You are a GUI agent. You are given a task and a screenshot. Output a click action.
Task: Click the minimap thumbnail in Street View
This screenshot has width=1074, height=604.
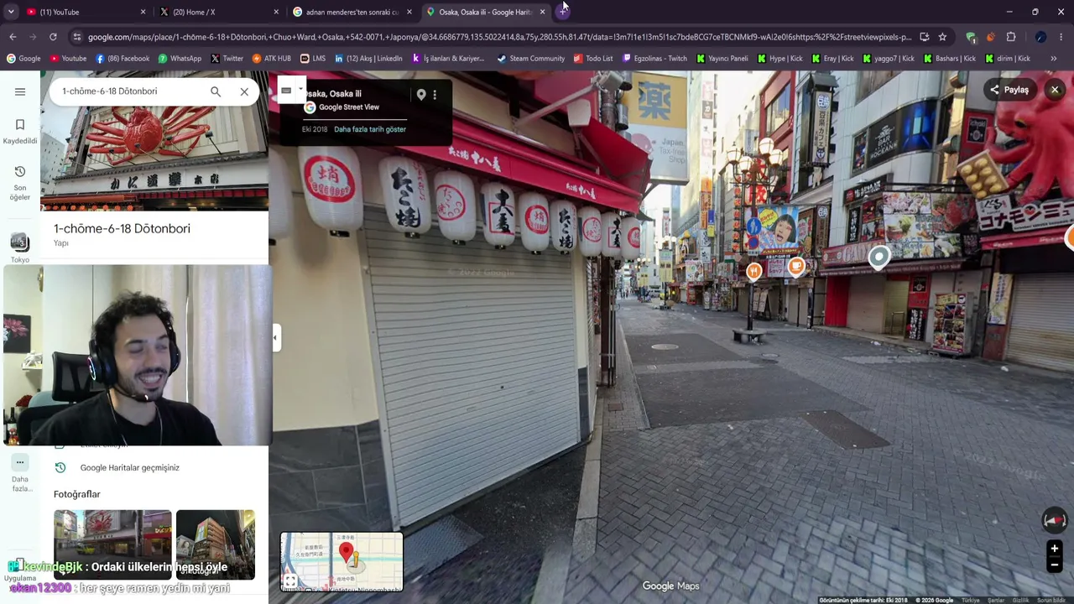pos(341,562)
